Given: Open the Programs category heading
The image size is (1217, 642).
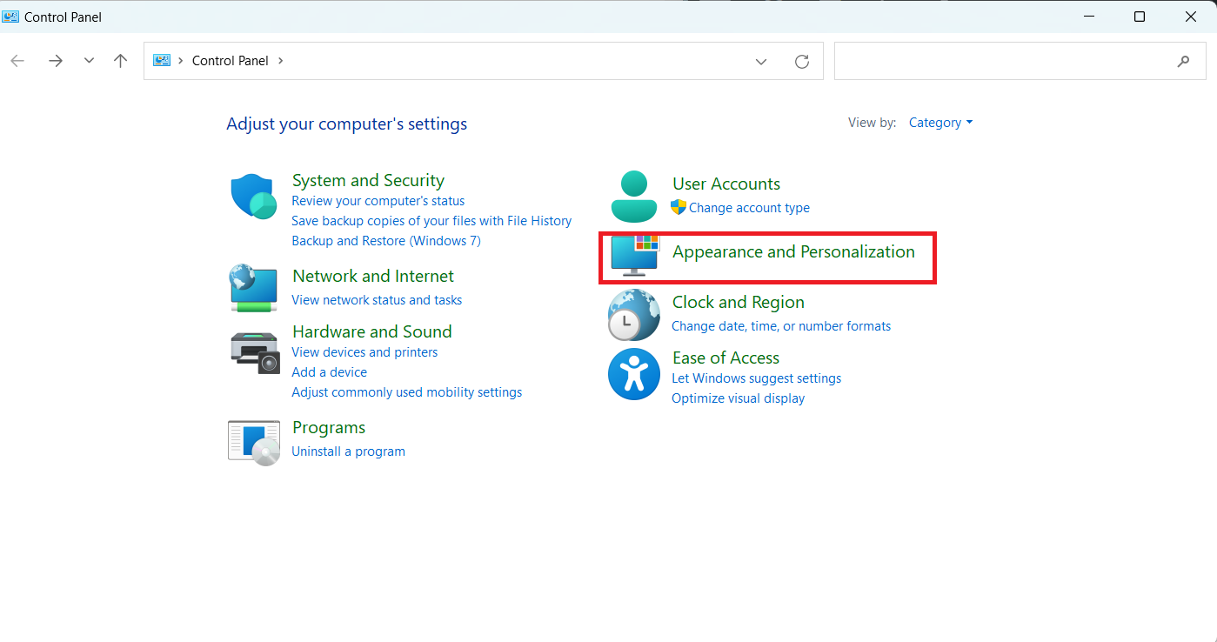Looking at the screenshot, I should (x=329, y=427).
